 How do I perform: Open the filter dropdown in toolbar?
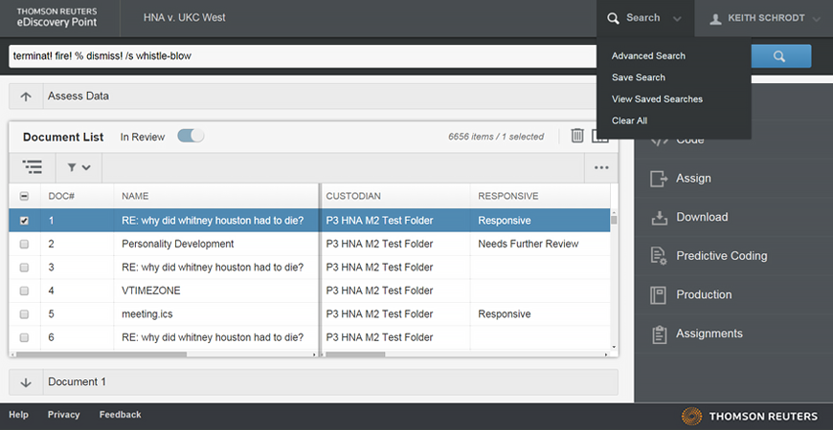[79, 167]
